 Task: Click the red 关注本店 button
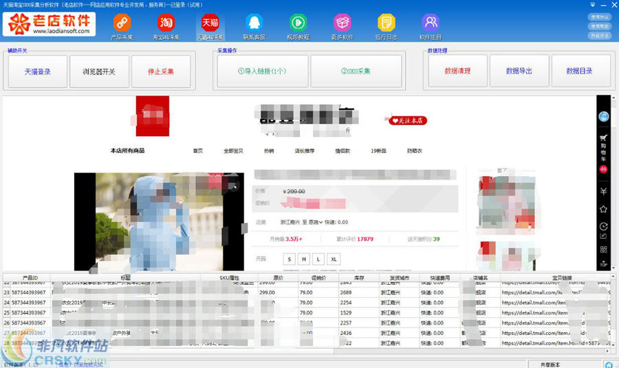click(x=407, y=120)
